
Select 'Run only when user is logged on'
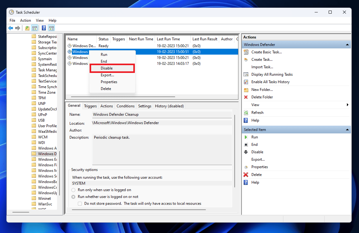[73, 190]
